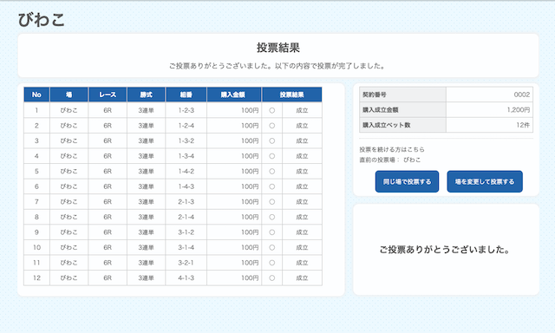Select the combination cell 2-1-3
The width and height of the screenshot is (555, 333).
click(186, 202)
